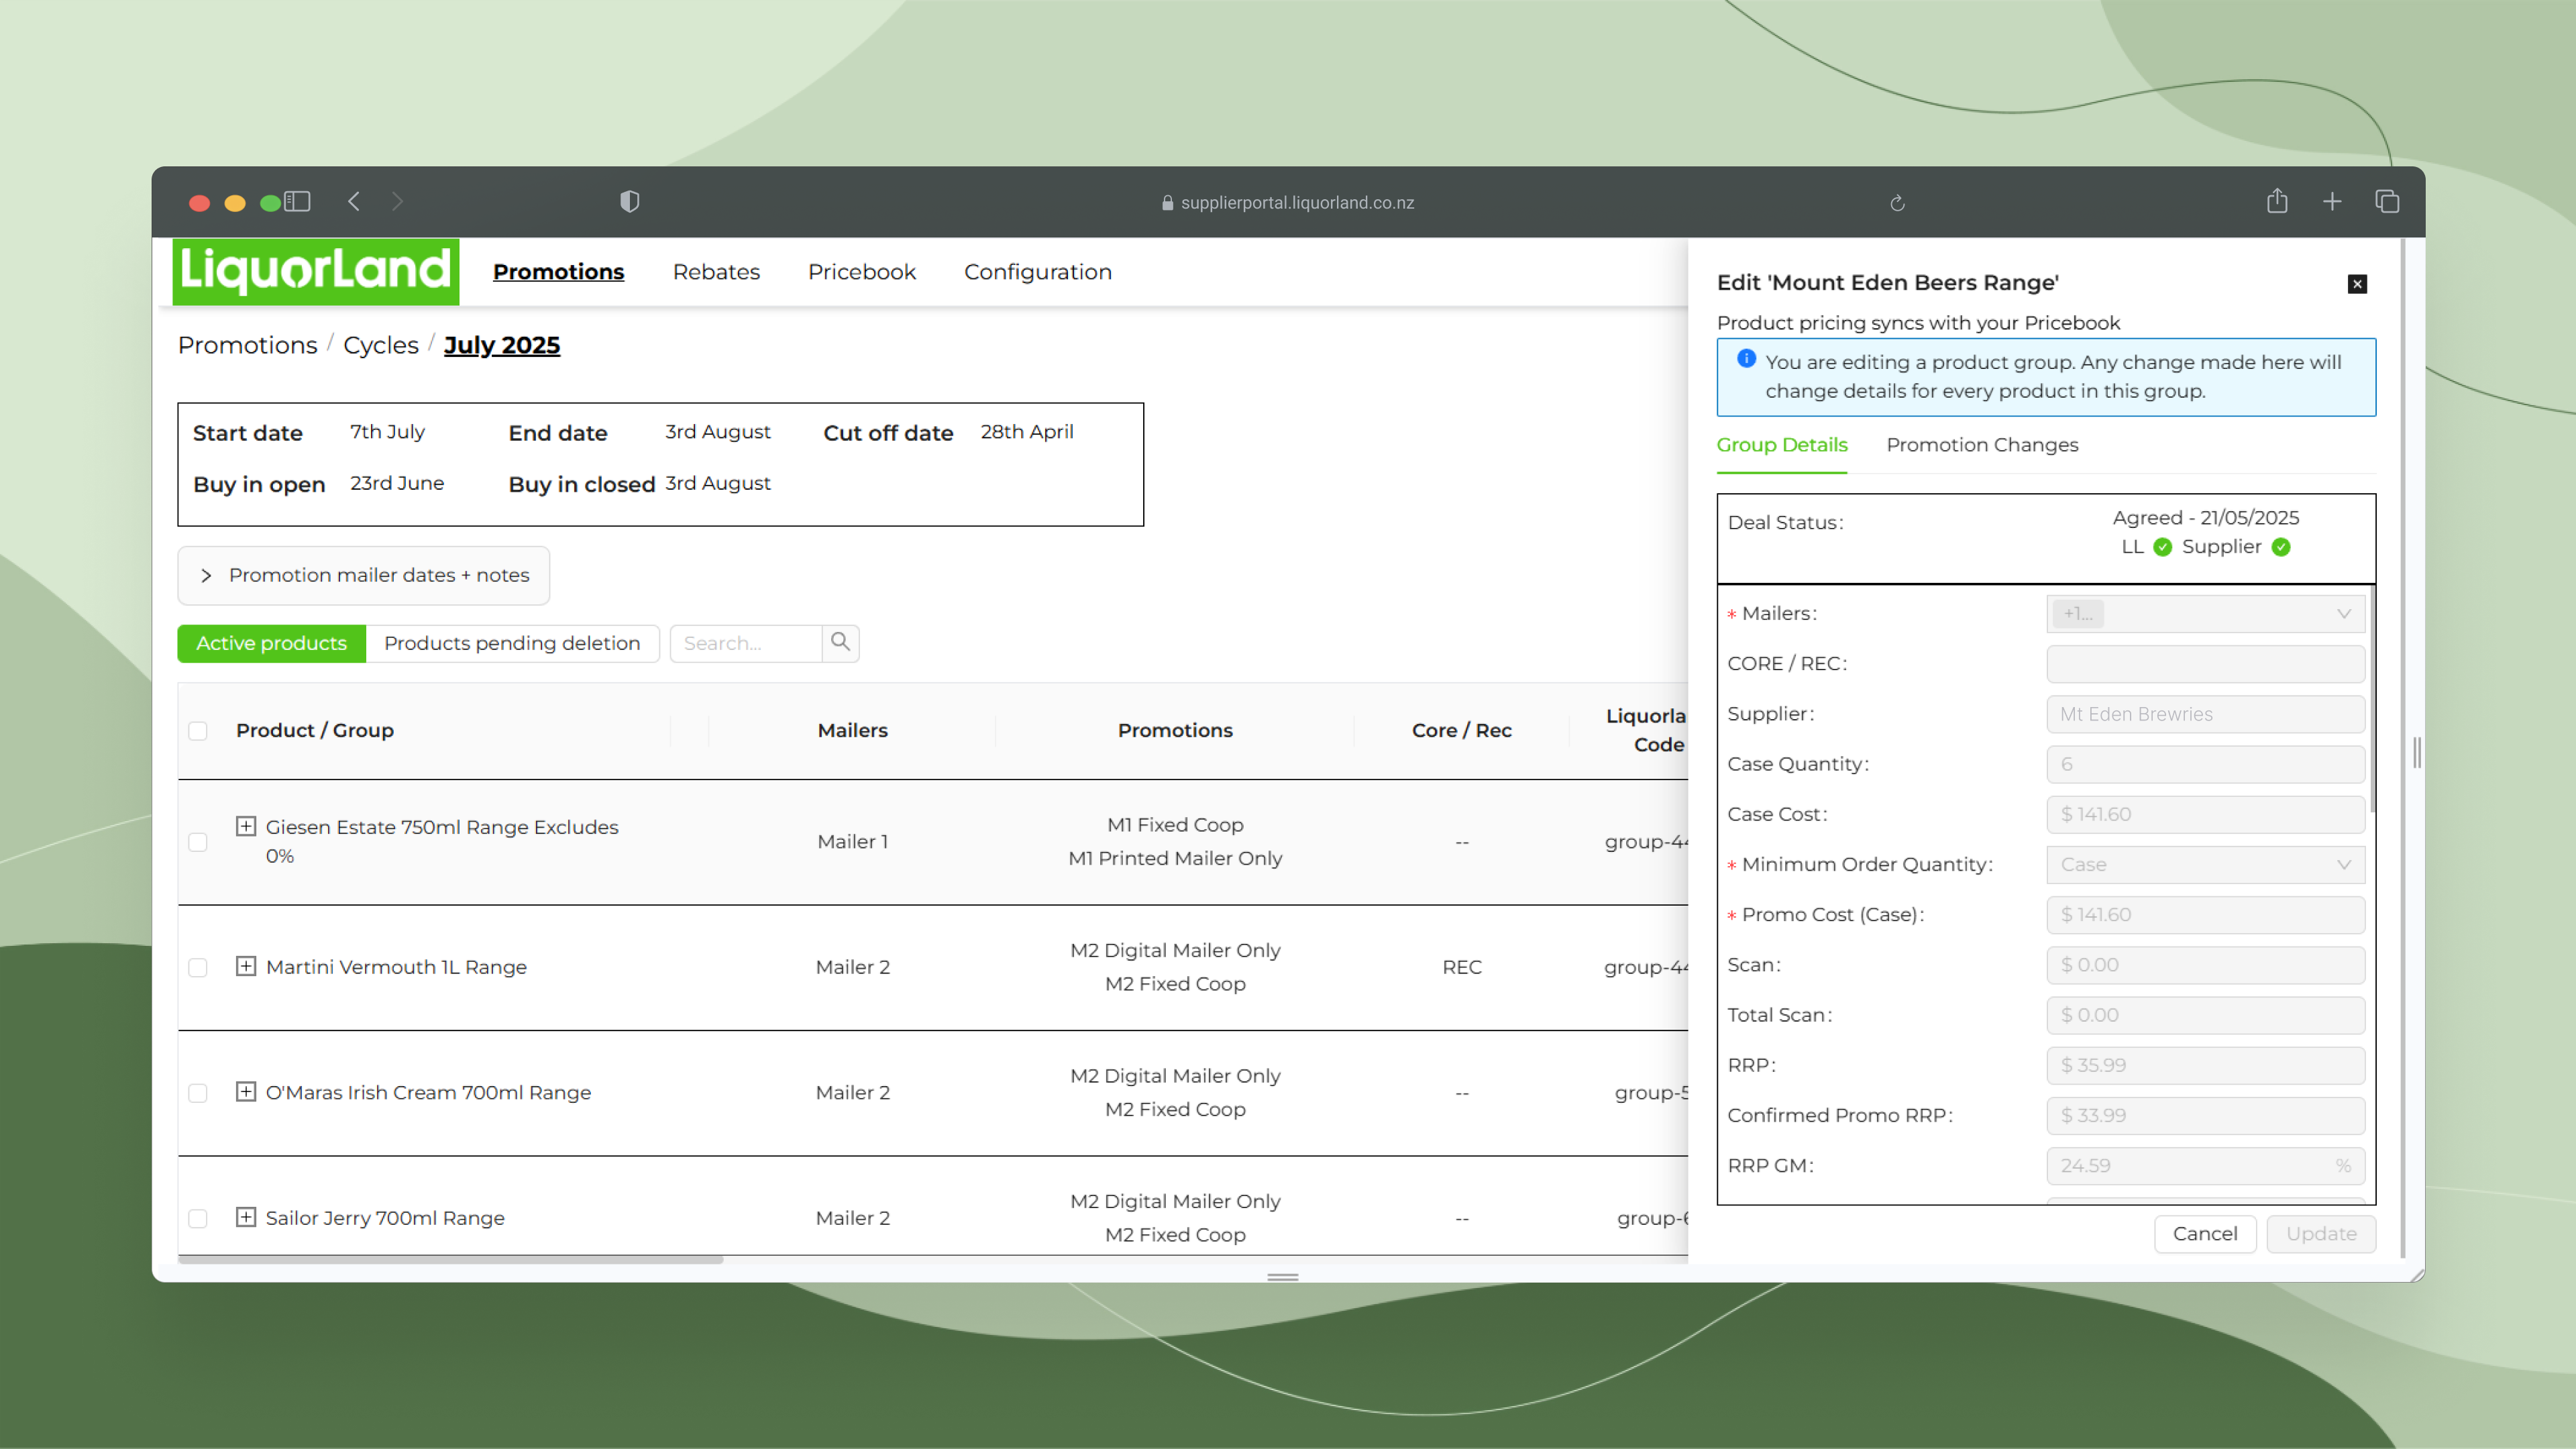This screenshot has height=1449, width=2576.
Task: Show the tab overview icon
Action: 2387,202
